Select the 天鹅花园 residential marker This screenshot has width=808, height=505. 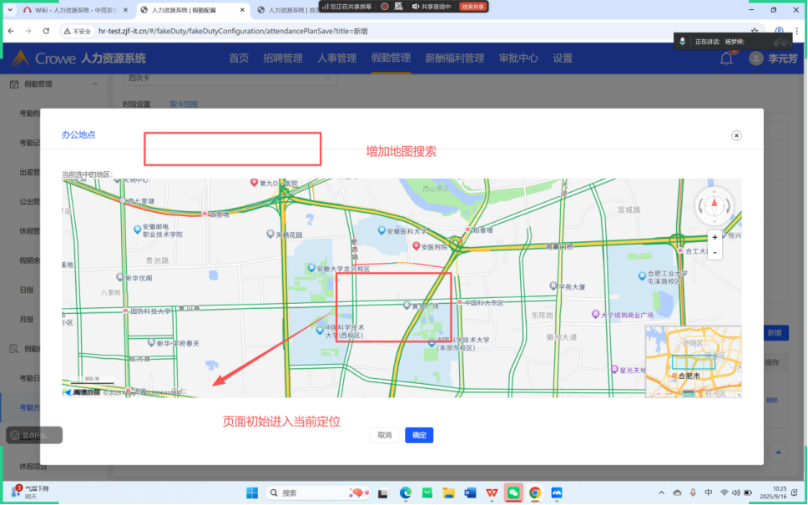point(270,234)
